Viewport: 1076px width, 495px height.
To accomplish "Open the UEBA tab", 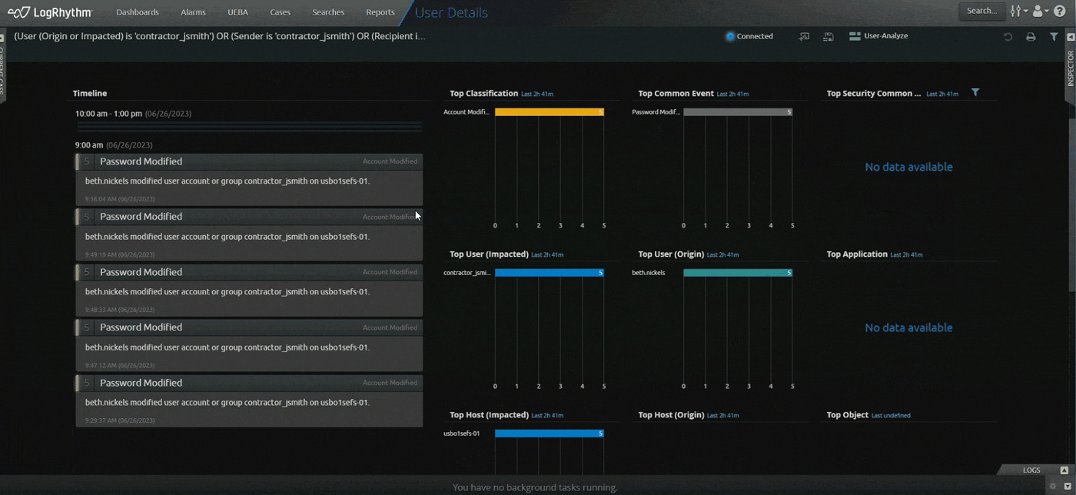I will [x=237, y=12].
